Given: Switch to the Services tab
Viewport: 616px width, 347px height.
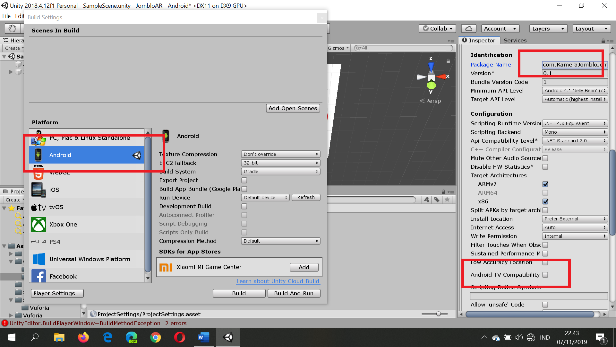Looking at the screenshot, I should (515, 40).
